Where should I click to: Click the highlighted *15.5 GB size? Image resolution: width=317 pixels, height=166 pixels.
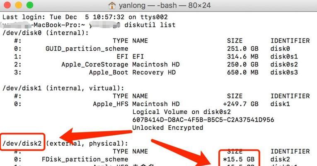tap(239, 159)
